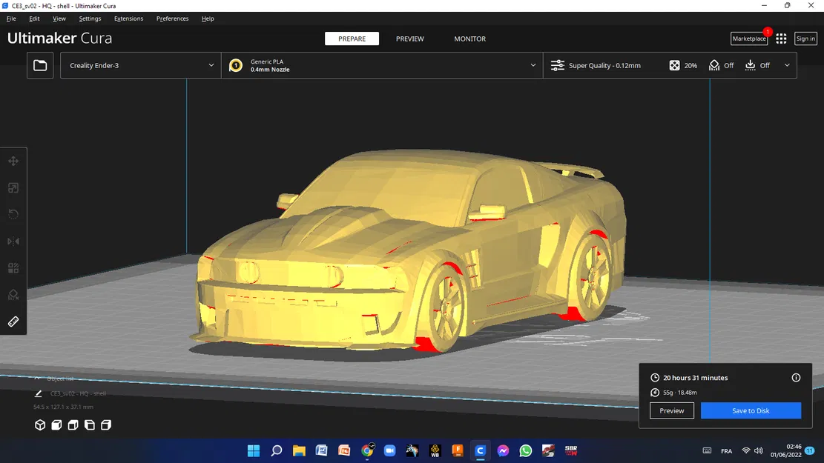Open the Cura Marketplace
Screen dimensions: 824x463
point(748,38)
